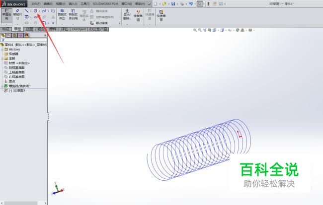Open the dropdown under 智能尺寸
Viewport: 323px width, 205px height.
coord(17,24)
